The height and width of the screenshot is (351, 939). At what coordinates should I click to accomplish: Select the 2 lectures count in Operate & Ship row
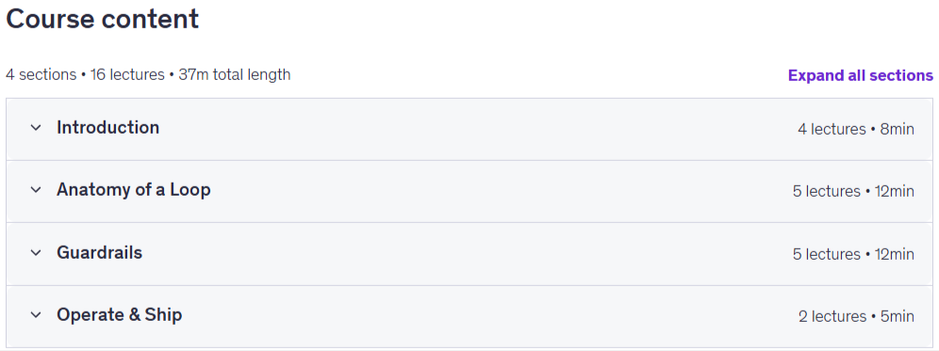click(832, 316)
